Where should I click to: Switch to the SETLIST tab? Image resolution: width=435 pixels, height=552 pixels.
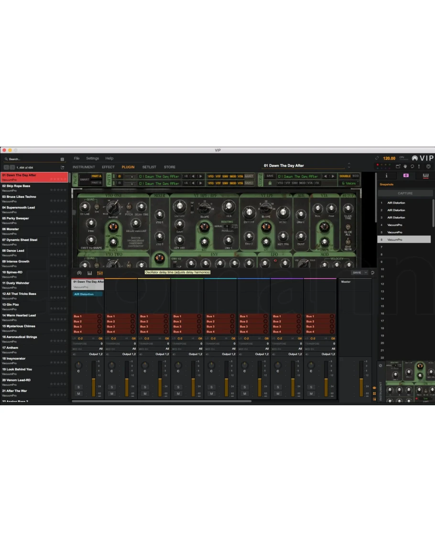pyautogui.click(x=149, y=167)
